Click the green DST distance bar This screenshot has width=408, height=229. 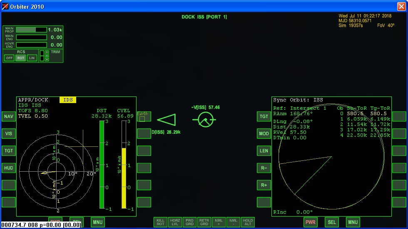(x=102, y=165)
